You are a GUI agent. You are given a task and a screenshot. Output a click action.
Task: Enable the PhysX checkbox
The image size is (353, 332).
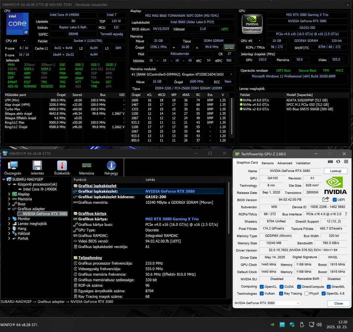pos(307,294)
